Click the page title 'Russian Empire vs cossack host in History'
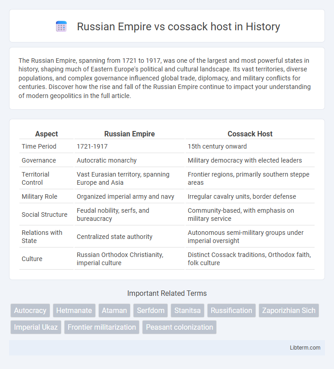Viewport: 334px width, 369px height. tap(178, 26)
